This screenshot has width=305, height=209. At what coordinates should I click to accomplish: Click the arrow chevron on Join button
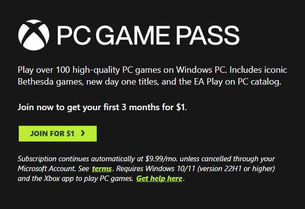[82, 133]
